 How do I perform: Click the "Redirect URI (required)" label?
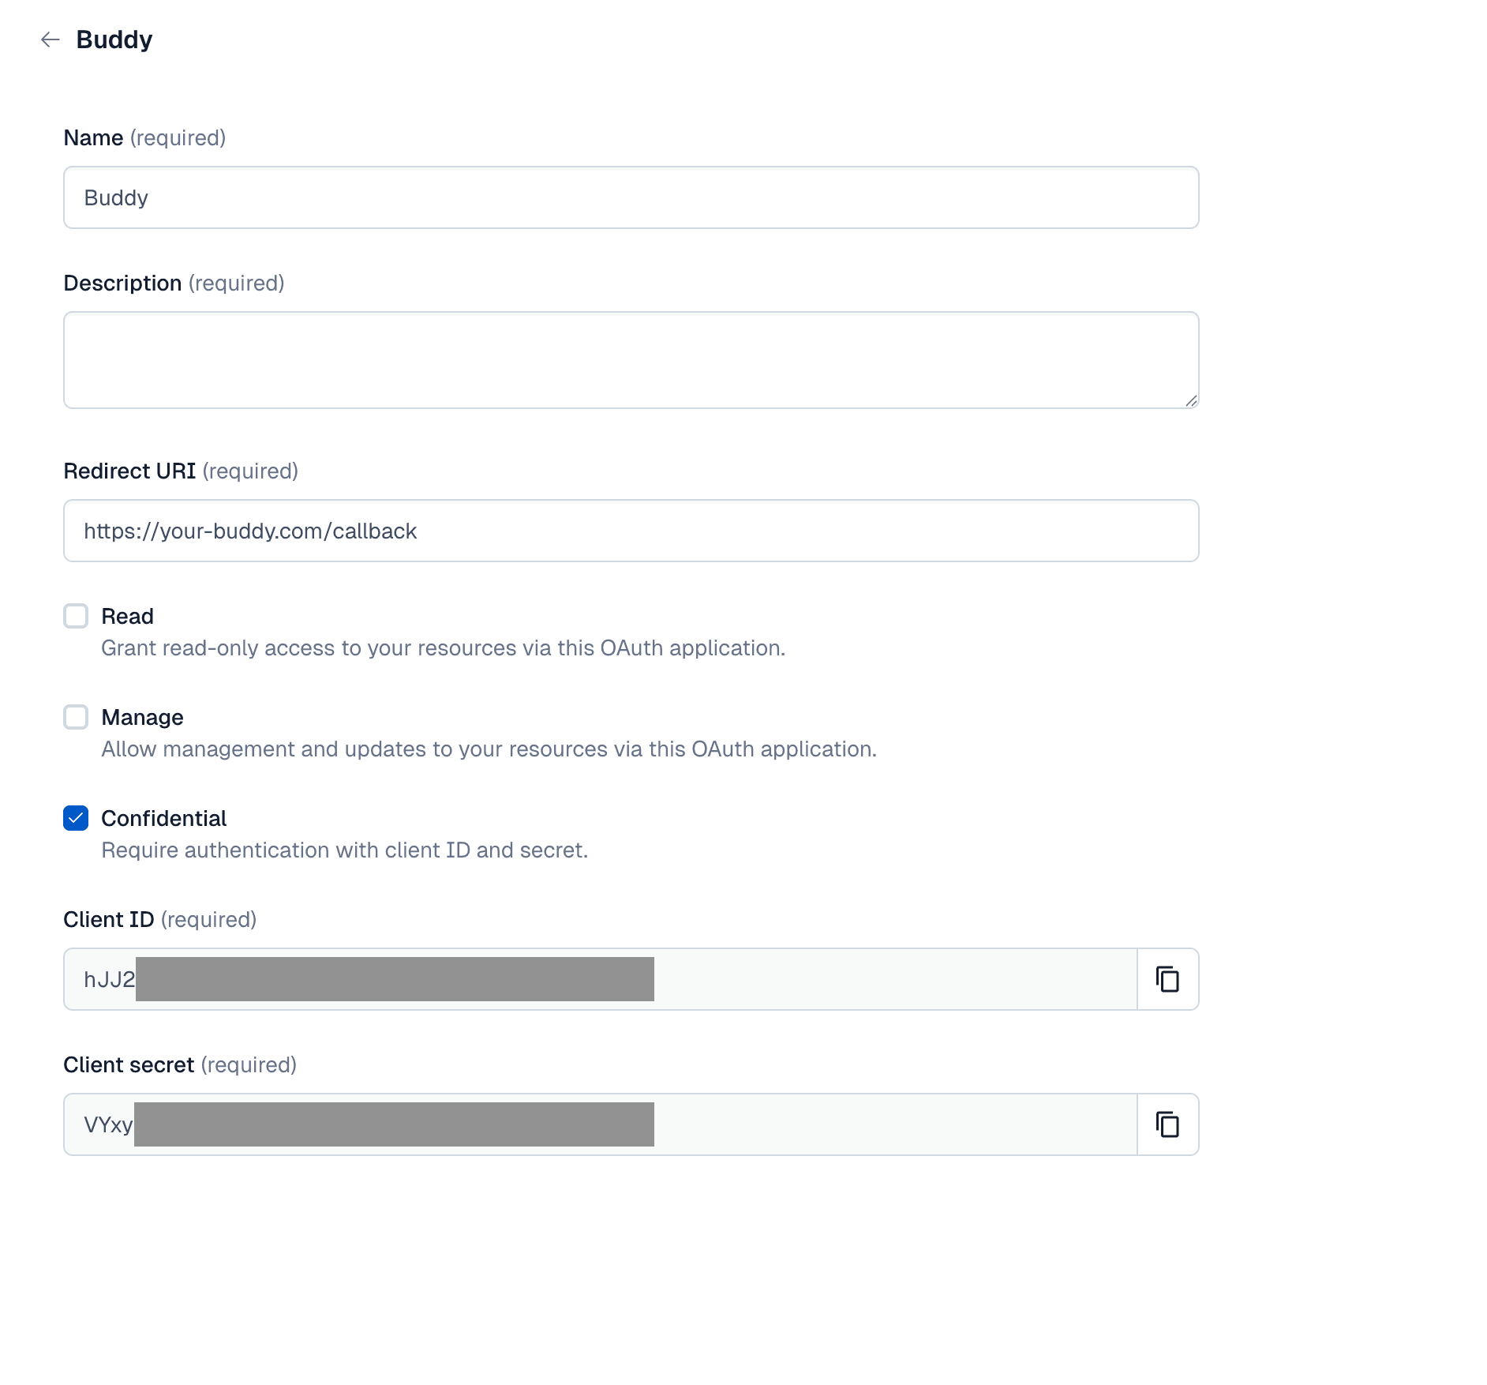point(181,471)
